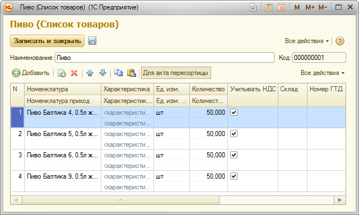This screenshot has width=359, height=215.
Task: Open the calendar icon in the title bar
Action: click(281, 7)
